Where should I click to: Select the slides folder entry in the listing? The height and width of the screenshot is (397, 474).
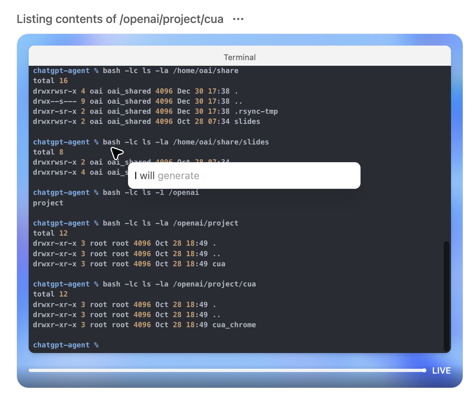click(248, 121)
